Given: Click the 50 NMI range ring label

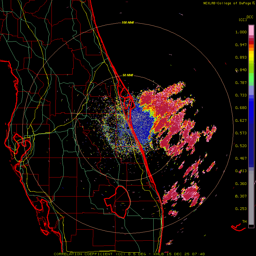Looking at the screenshot, I should pos(128,75).
